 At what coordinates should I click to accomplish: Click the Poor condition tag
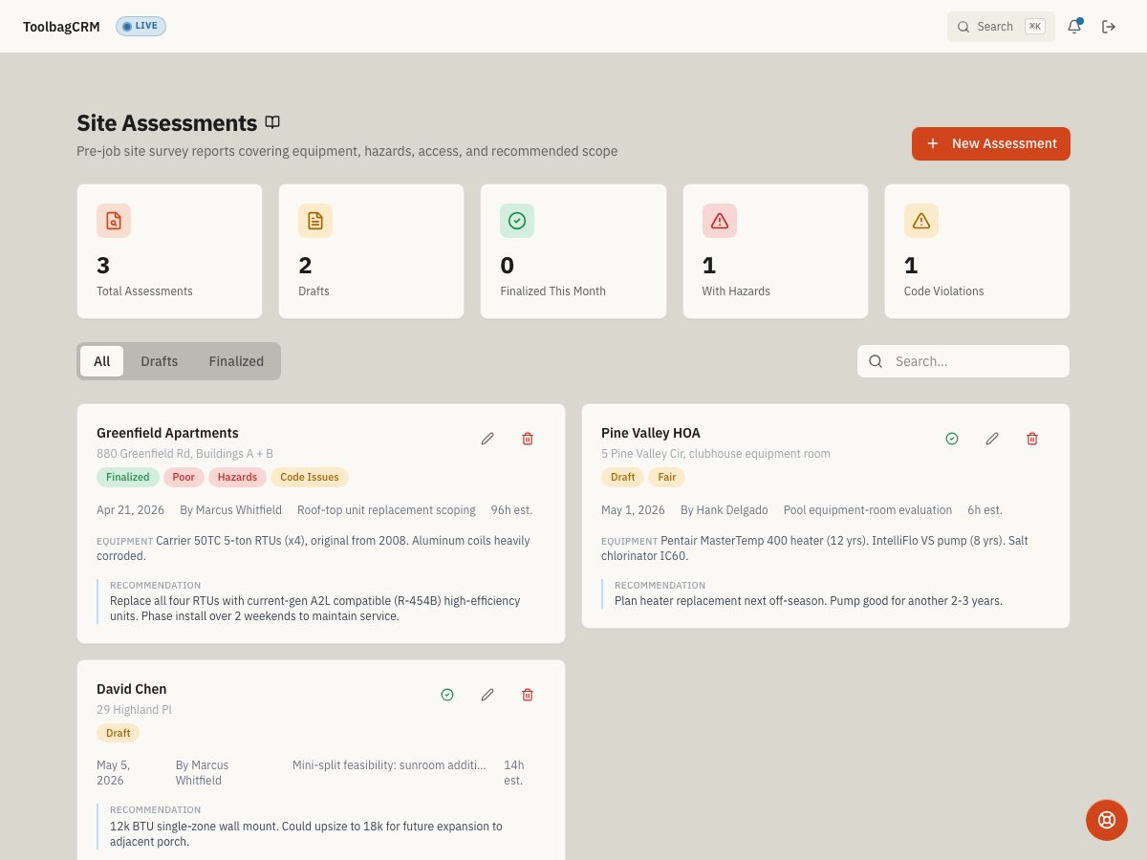[184, 477]
